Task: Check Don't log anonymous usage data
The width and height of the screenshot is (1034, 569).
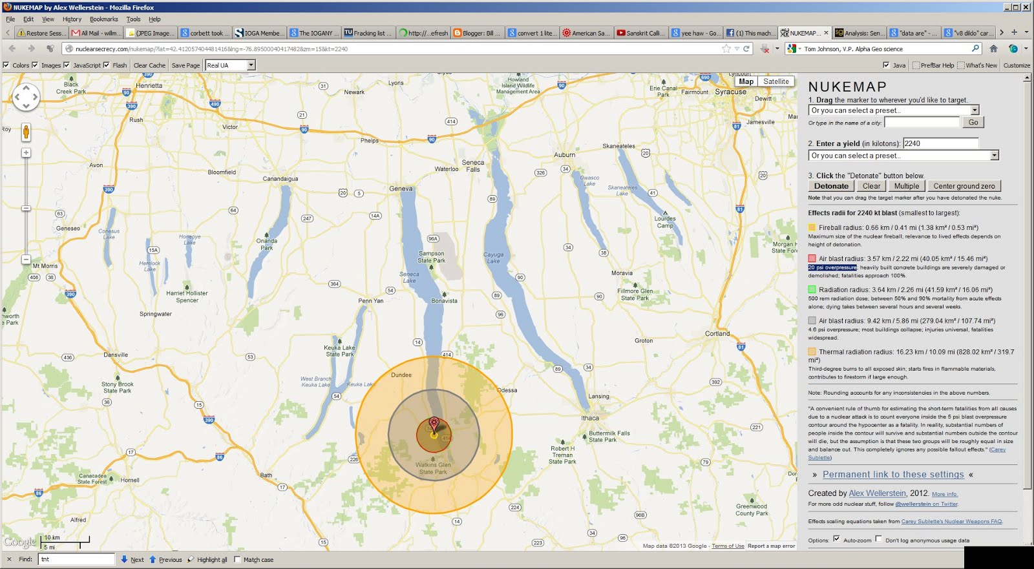Action: coord(879,539)
